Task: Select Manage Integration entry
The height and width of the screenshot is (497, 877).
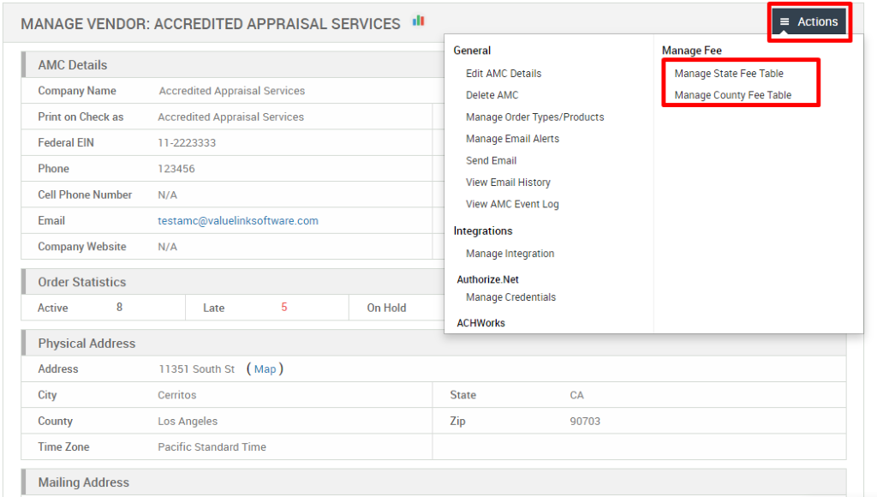Action: point(510,254)
